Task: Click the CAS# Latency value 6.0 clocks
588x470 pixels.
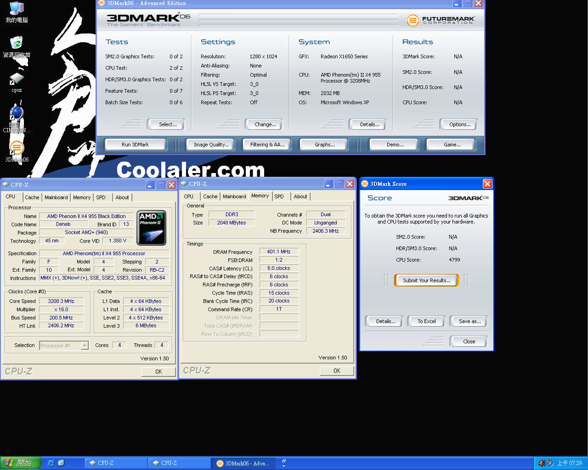Action: (279, 268)
